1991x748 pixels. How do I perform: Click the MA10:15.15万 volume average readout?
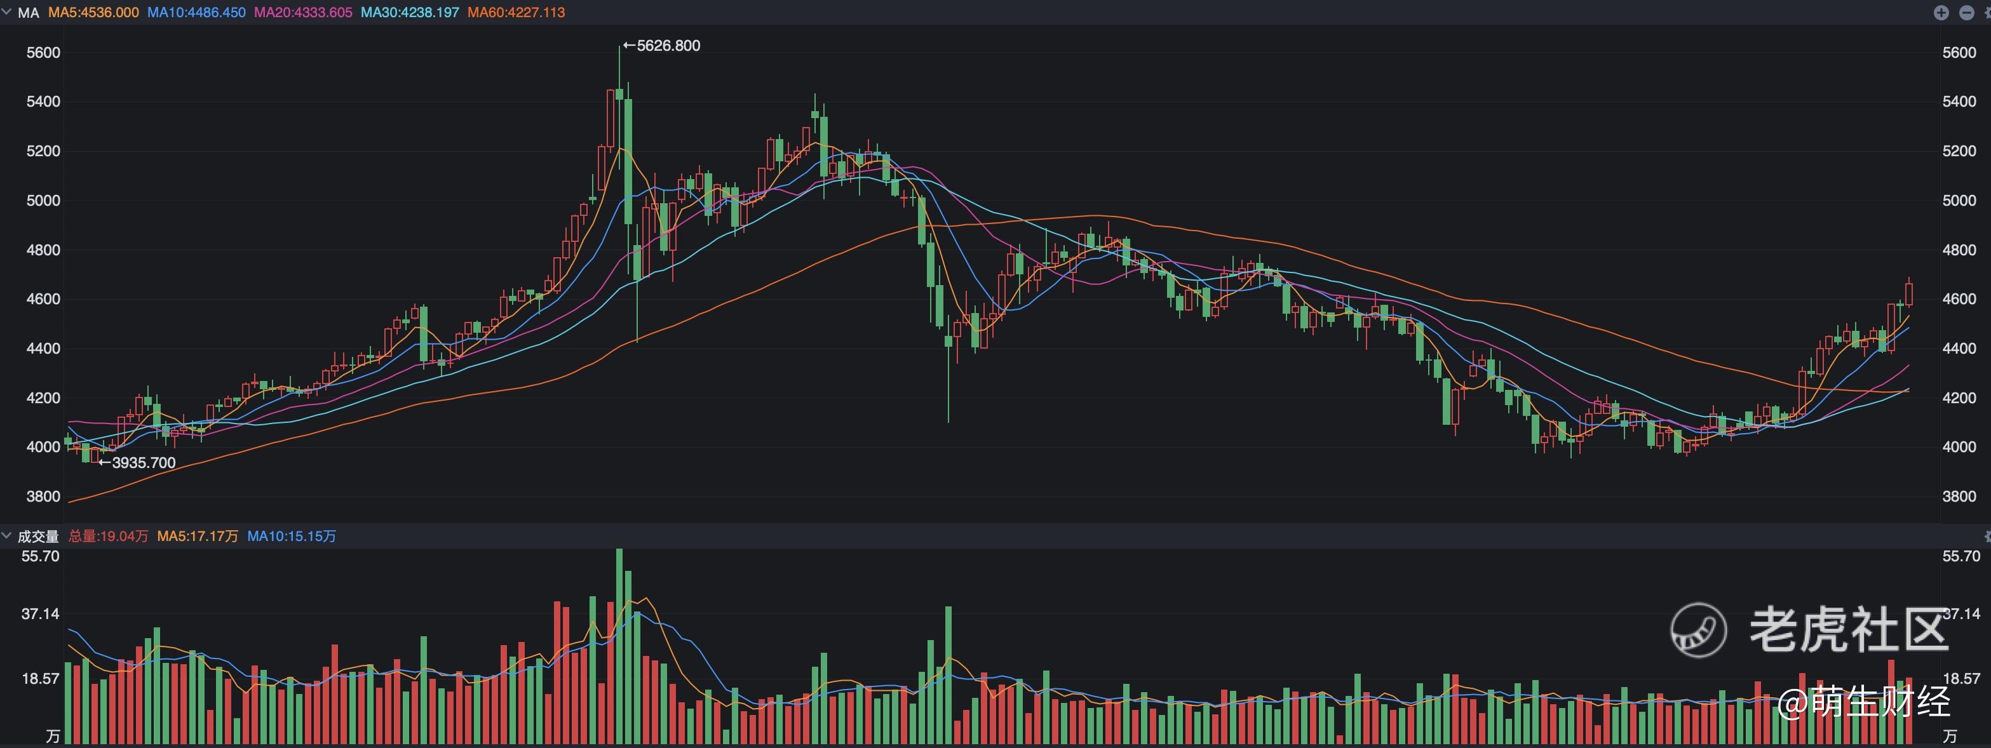[292, 537]
